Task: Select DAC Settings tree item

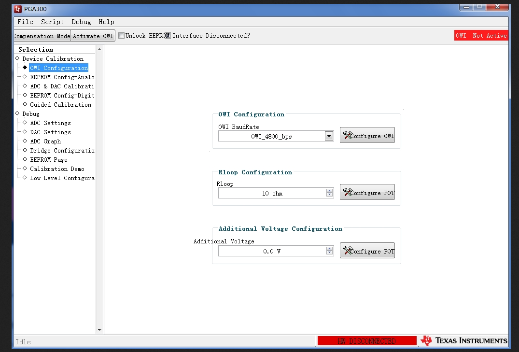Action: pos(50,132)
